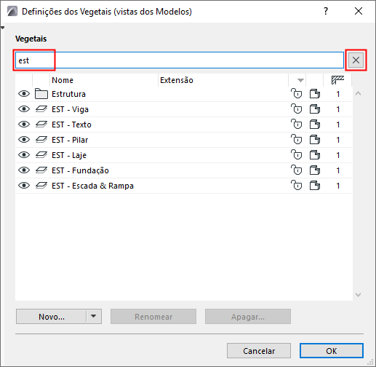Open the Novo button dropdown arrow
376x367 pixels.
pos(94,316)
